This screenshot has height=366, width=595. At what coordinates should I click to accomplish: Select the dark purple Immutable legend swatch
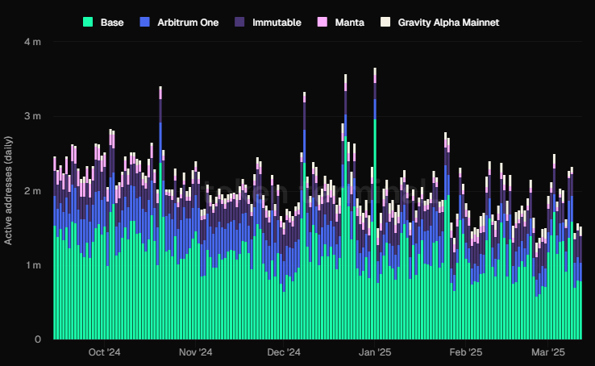(x=239, y=22)
